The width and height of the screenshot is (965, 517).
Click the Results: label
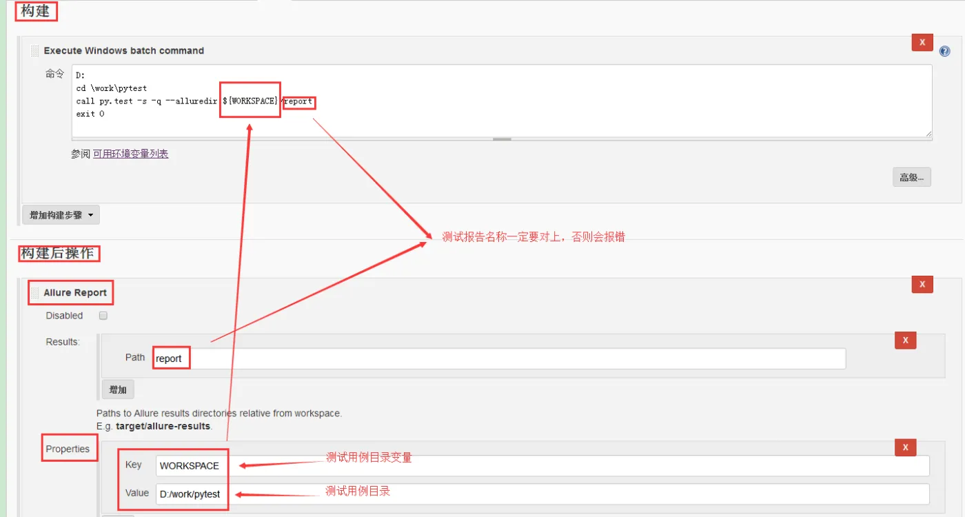tap(63, 342)
